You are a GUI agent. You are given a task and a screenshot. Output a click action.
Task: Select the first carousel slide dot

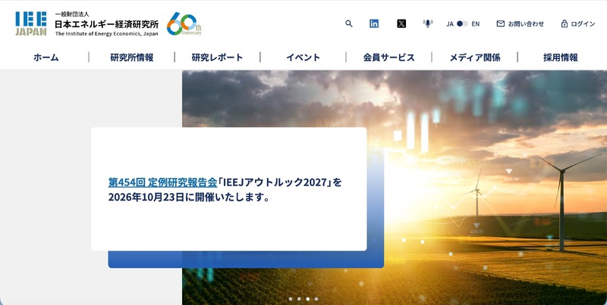[291, 299]
